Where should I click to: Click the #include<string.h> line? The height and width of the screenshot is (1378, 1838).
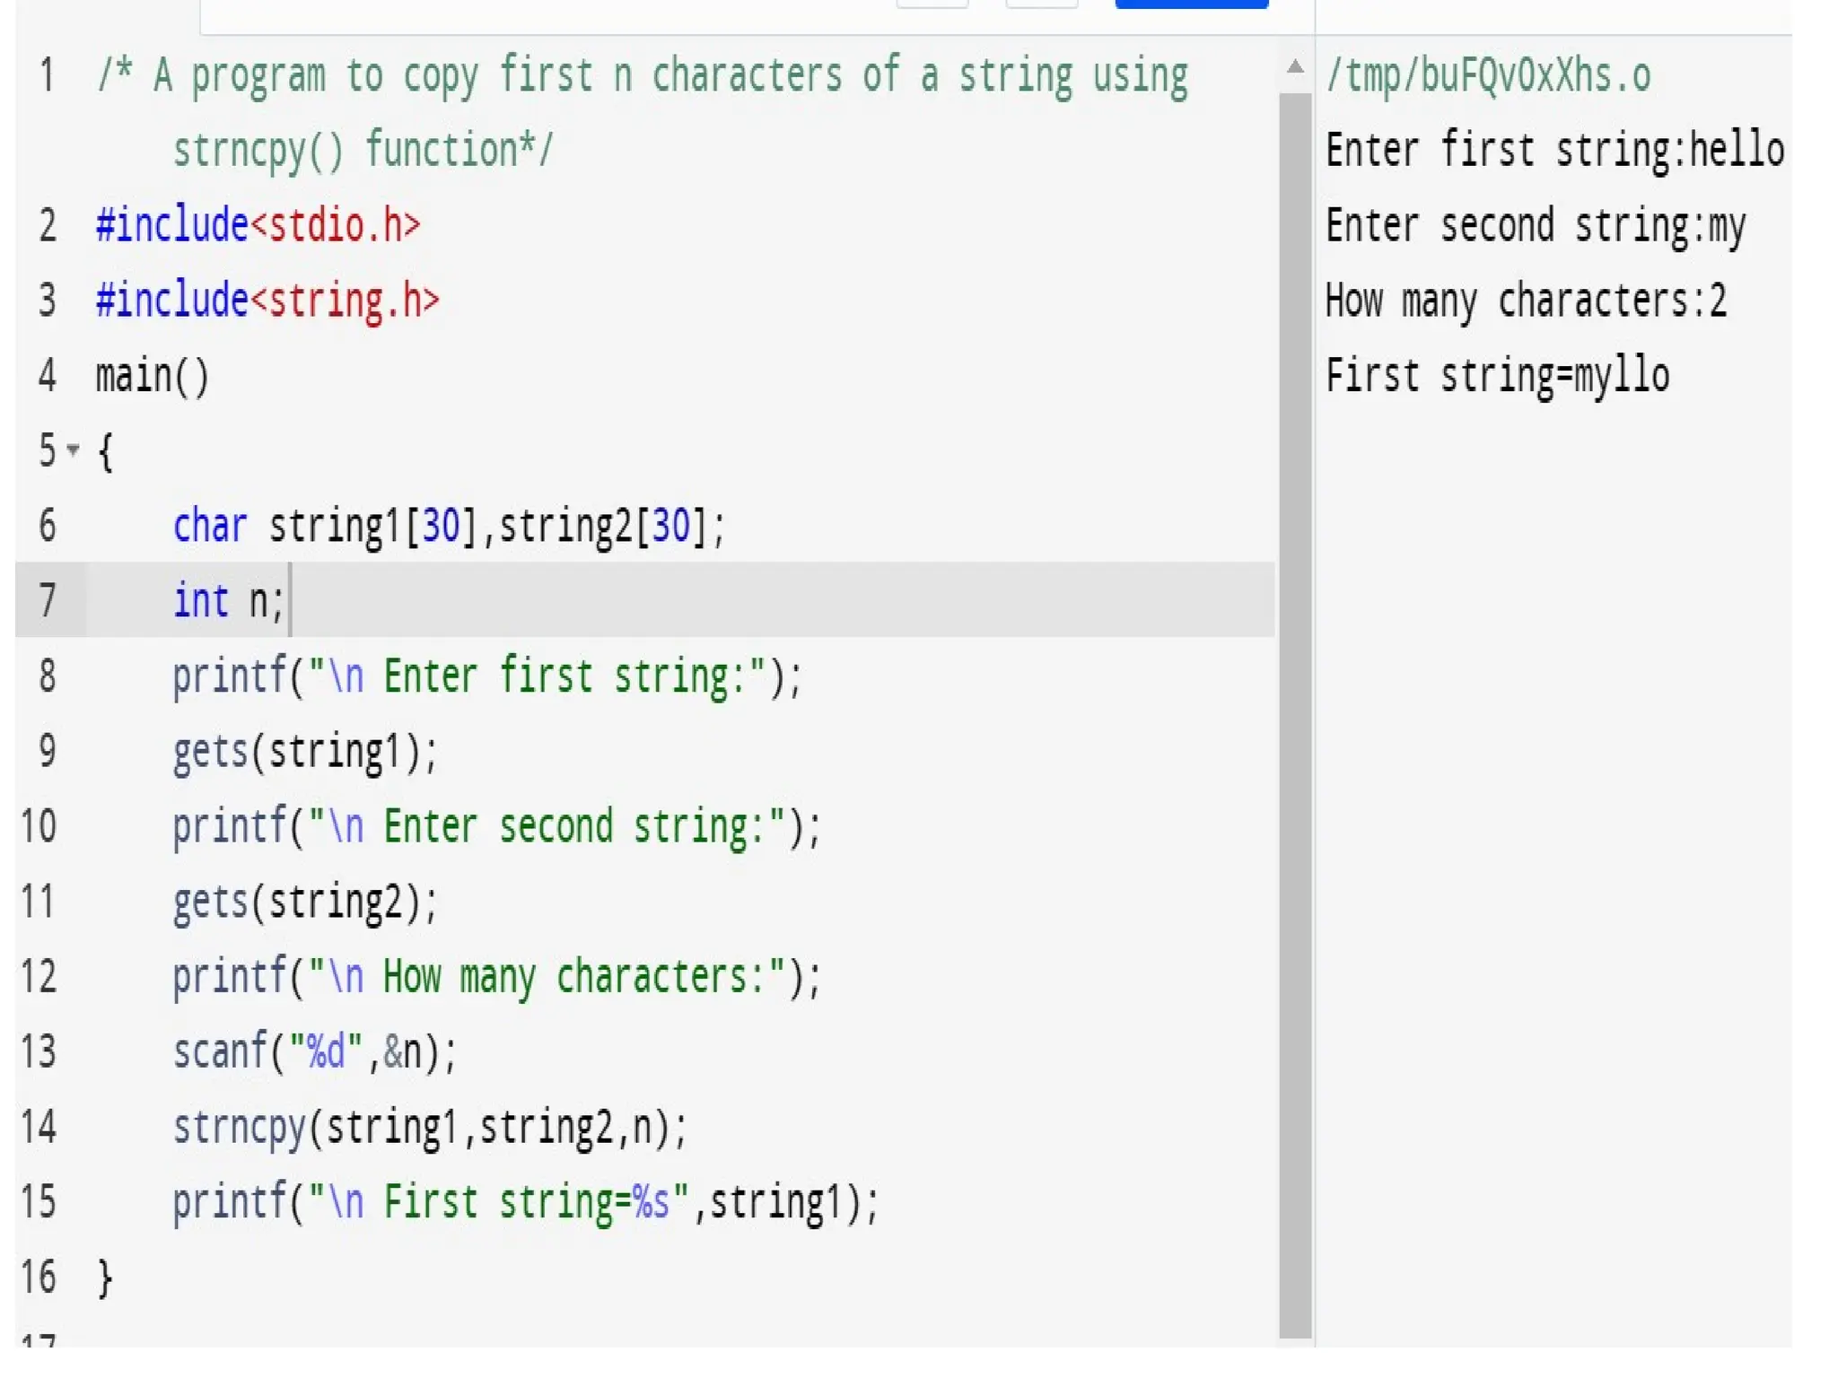267,301
